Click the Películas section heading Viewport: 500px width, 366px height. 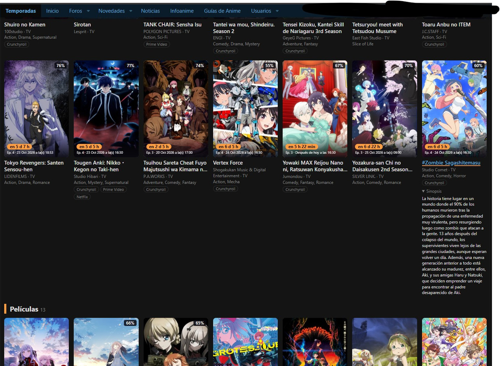(x=24, y=309)
